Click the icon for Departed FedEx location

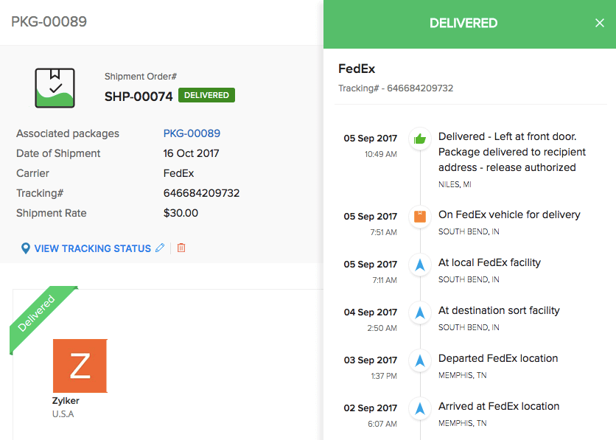coord(419,360)
